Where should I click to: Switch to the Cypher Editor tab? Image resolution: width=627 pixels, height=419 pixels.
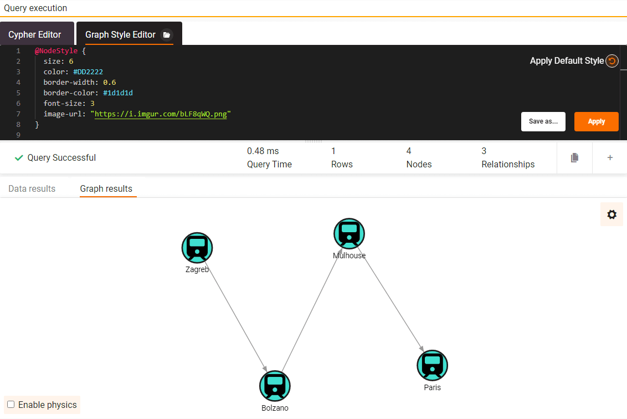35,34
